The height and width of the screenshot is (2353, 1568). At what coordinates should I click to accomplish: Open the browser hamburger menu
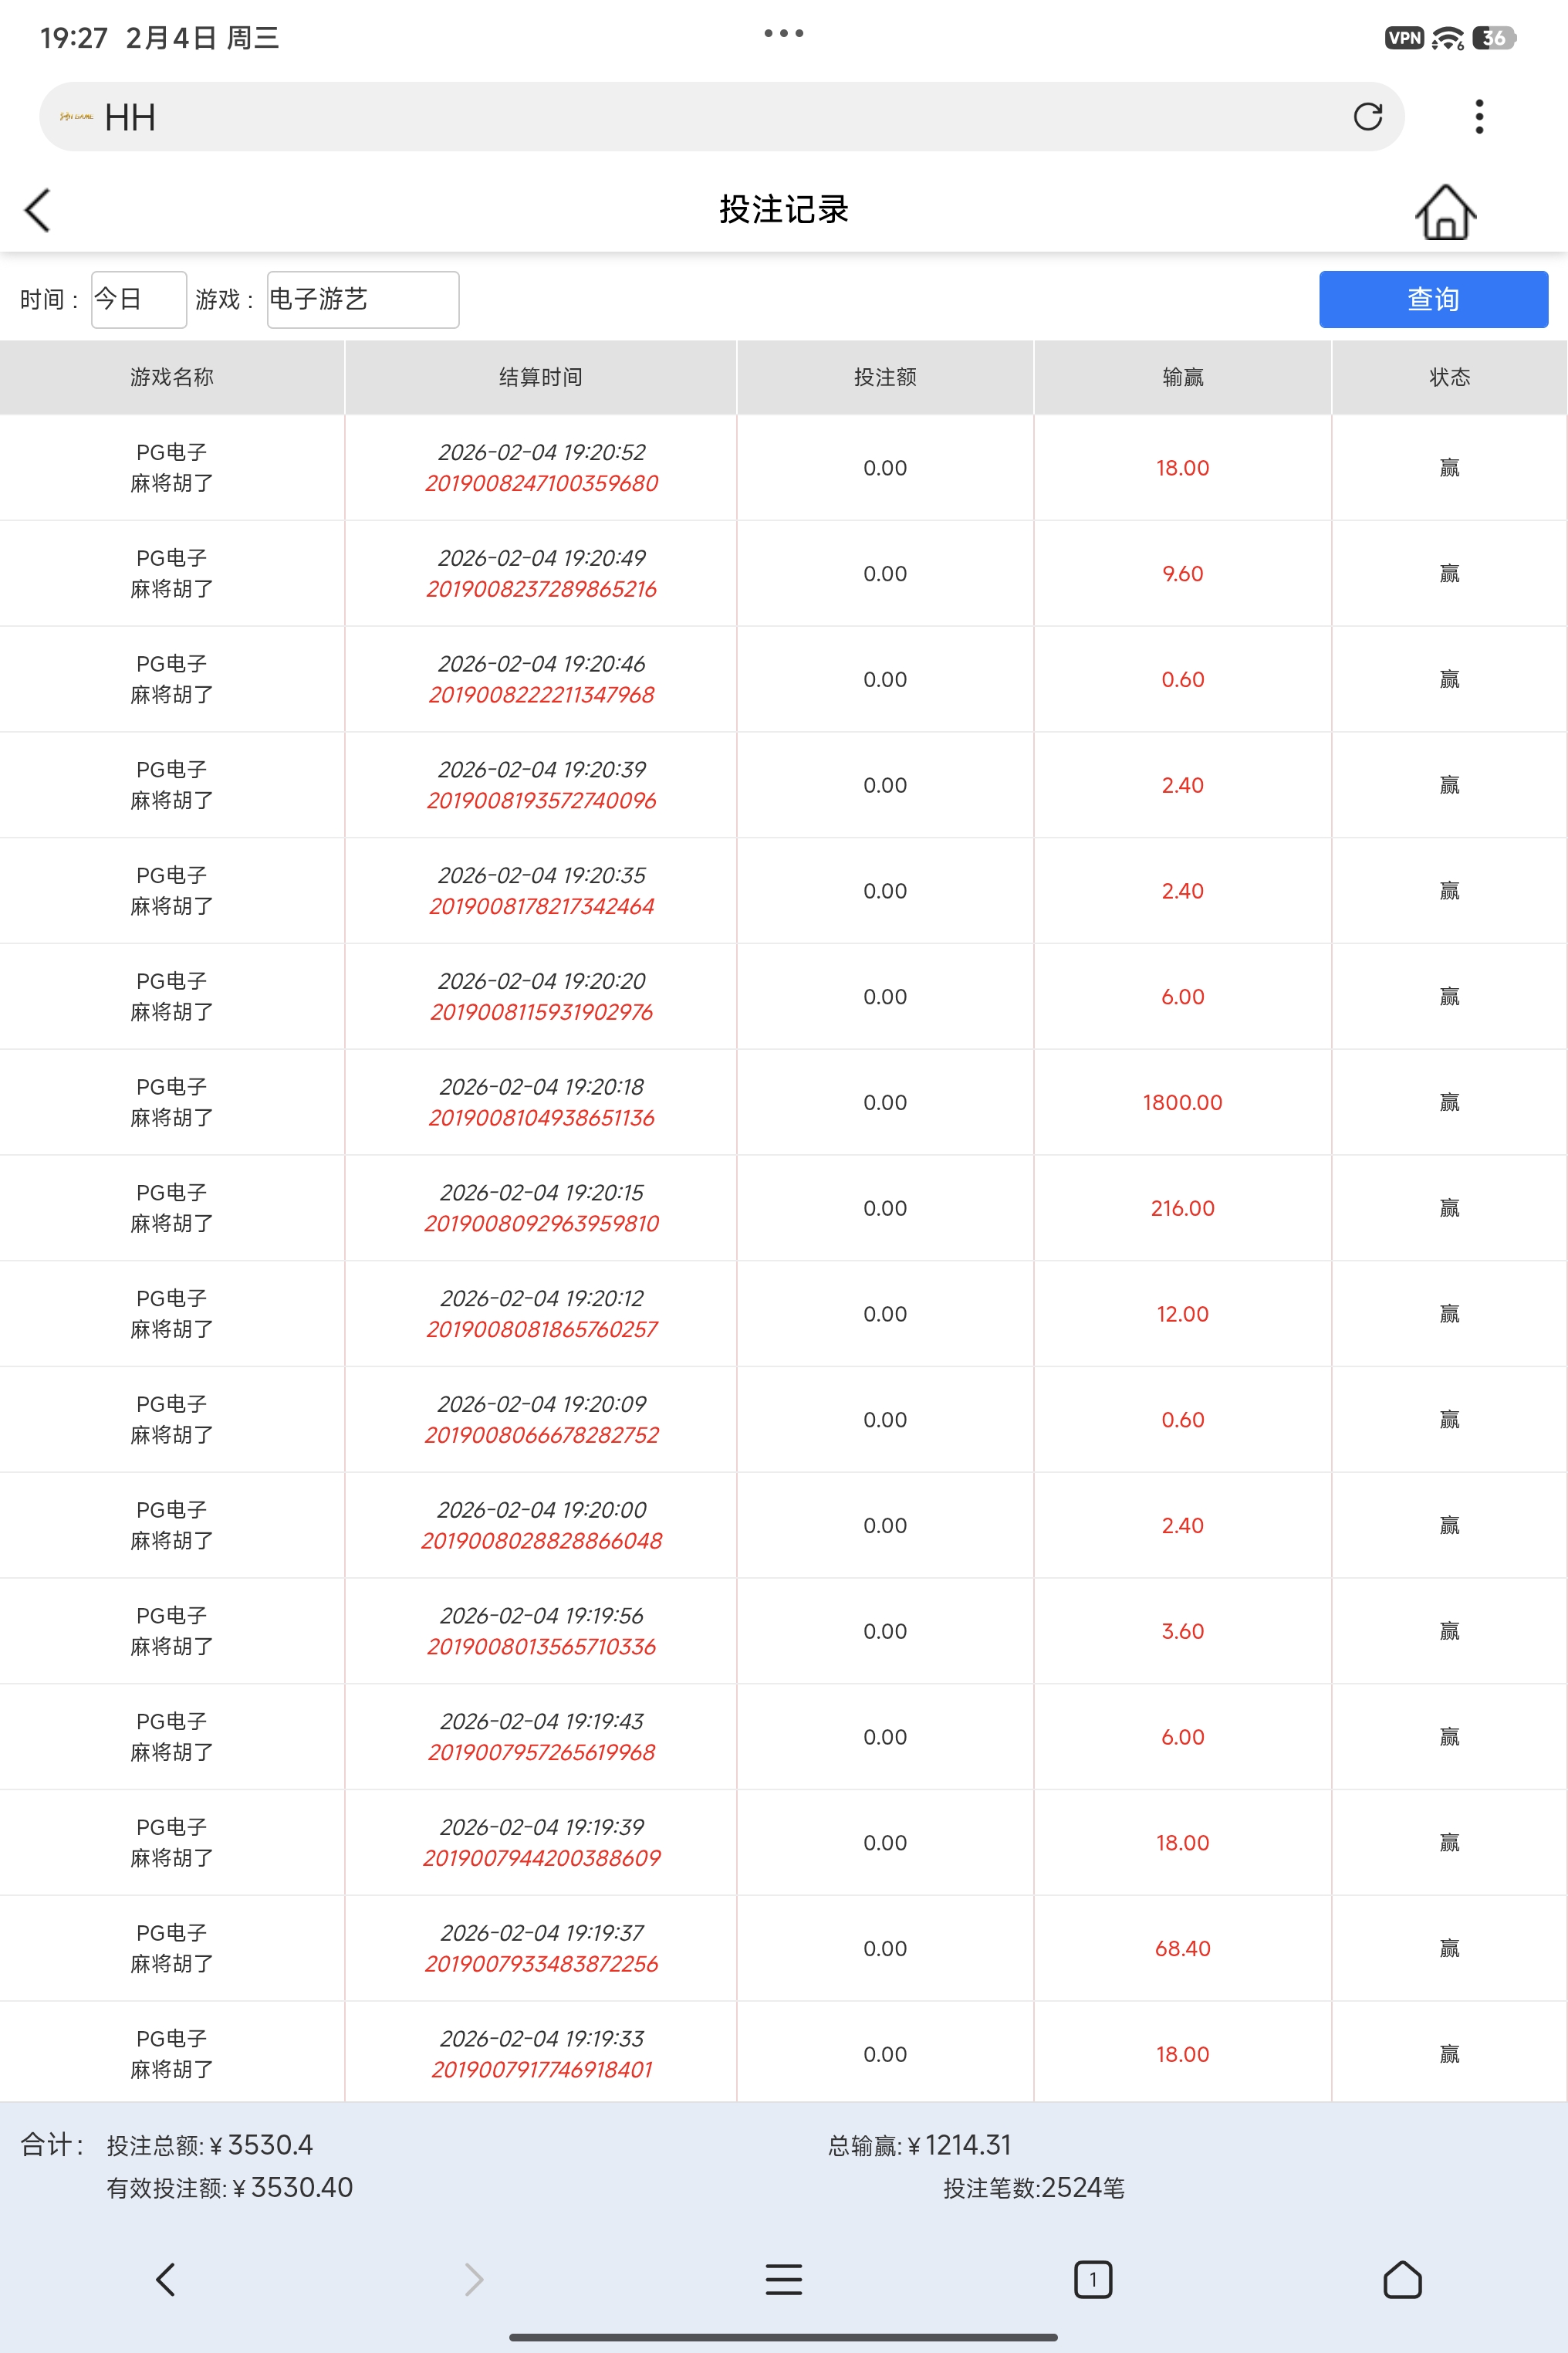coord(783,2279)
